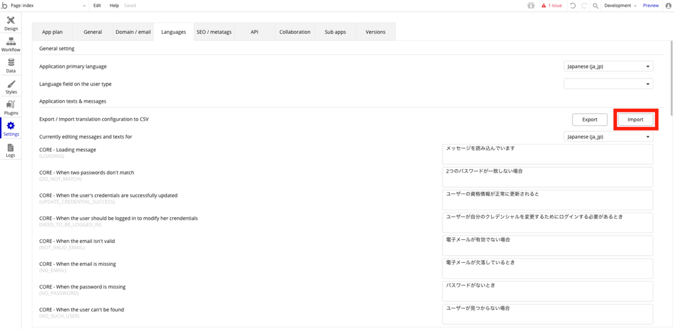Screen dimensions: 675x329
Task: Edit the user can't be found field
Action: (x=548, y=314)
